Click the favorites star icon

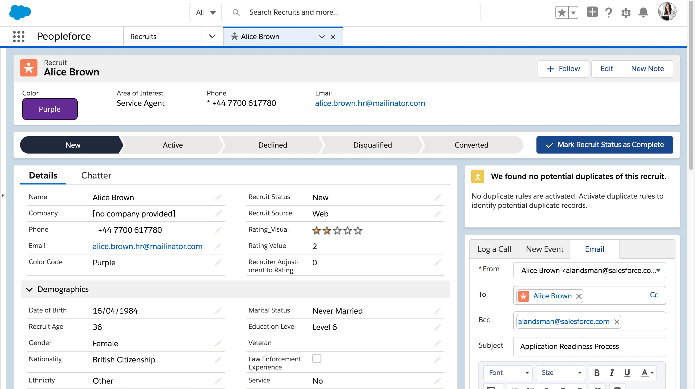click(x=562, y=12)
